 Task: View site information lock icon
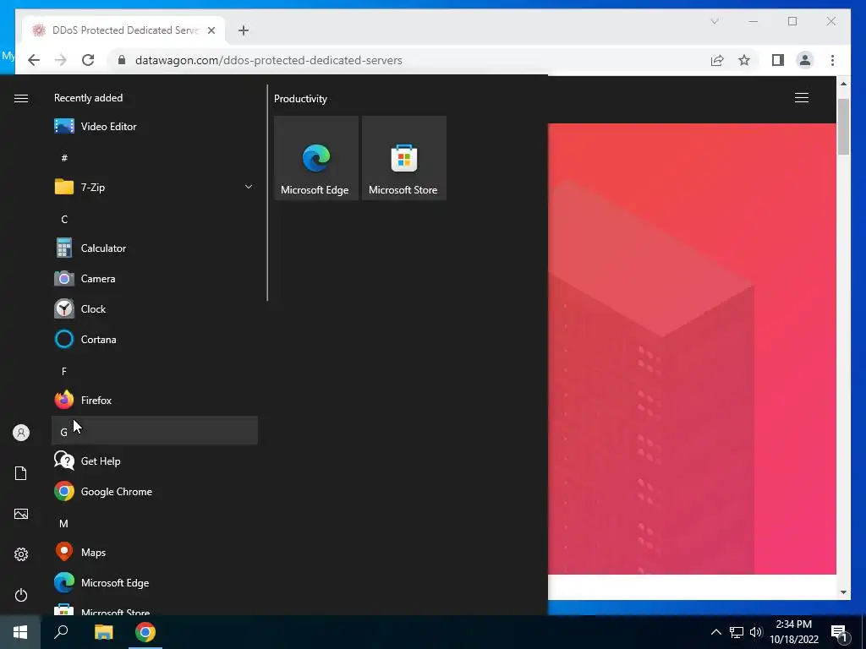coord(122,60)
